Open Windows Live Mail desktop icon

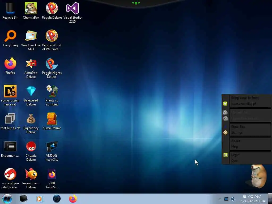(x=31, y=40)
